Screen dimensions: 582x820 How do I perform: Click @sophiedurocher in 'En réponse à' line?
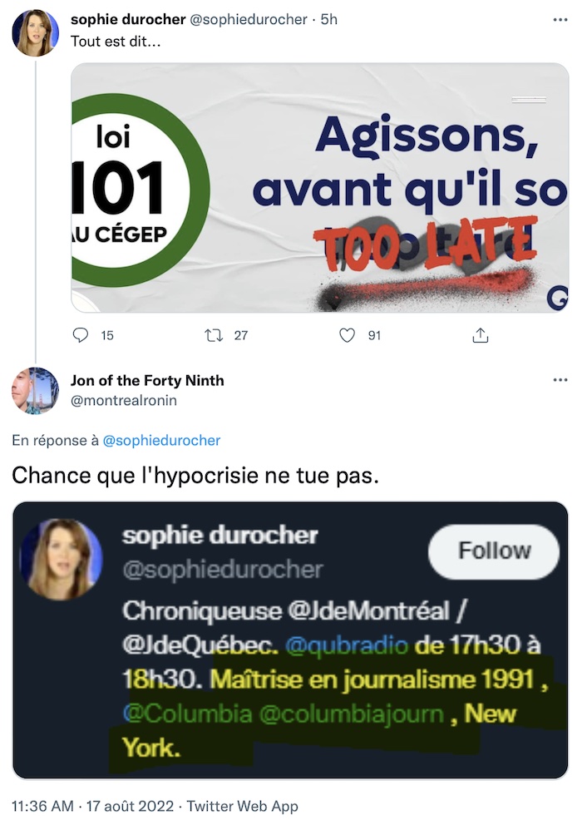pyautogui.click(x=161, y=440)
